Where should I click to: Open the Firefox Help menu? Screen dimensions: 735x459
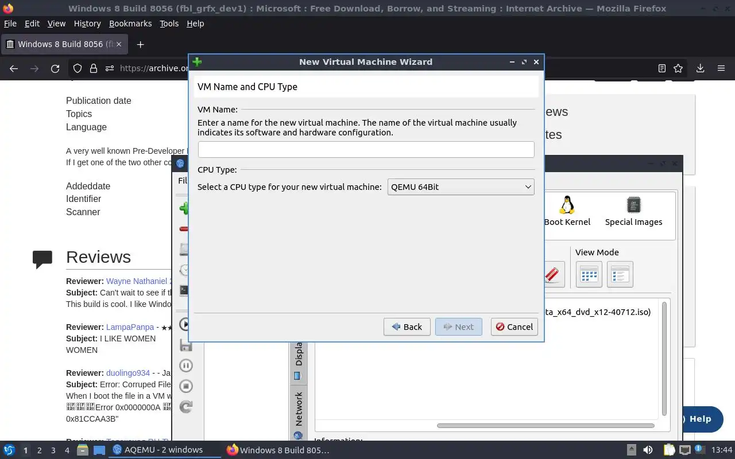(195, 24)
